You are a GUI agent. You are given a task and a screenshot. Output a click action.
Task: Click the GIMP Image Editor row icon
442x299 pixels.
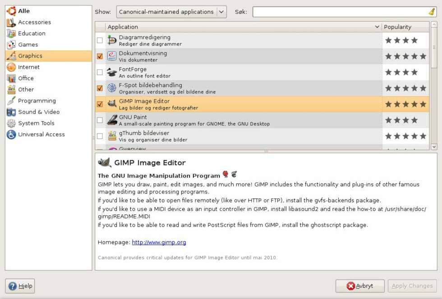coord(112,104)
